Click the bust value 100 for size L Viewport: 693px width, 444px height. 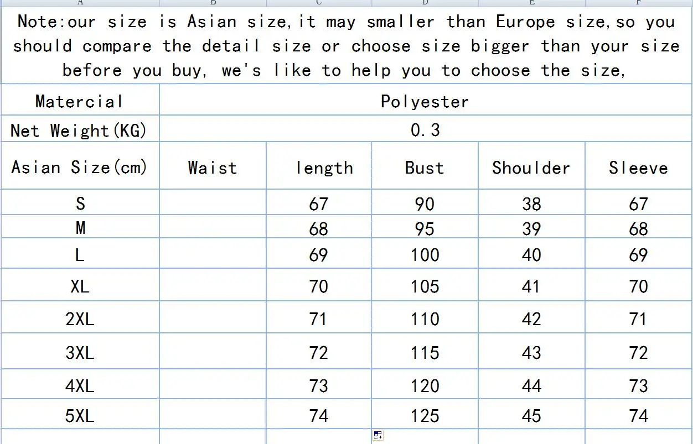tap(425, 255)
